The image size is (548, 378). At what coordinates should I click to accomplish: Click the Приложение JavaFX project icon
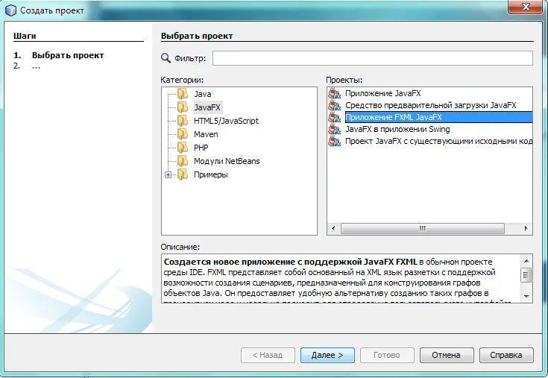coord(335,94)
